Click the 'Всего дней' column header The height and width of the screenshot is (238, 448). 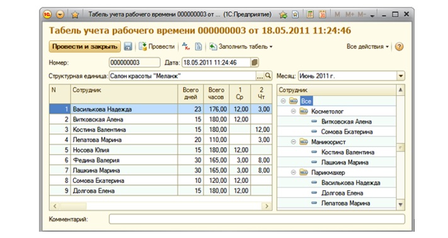click(x=190, y=94)
